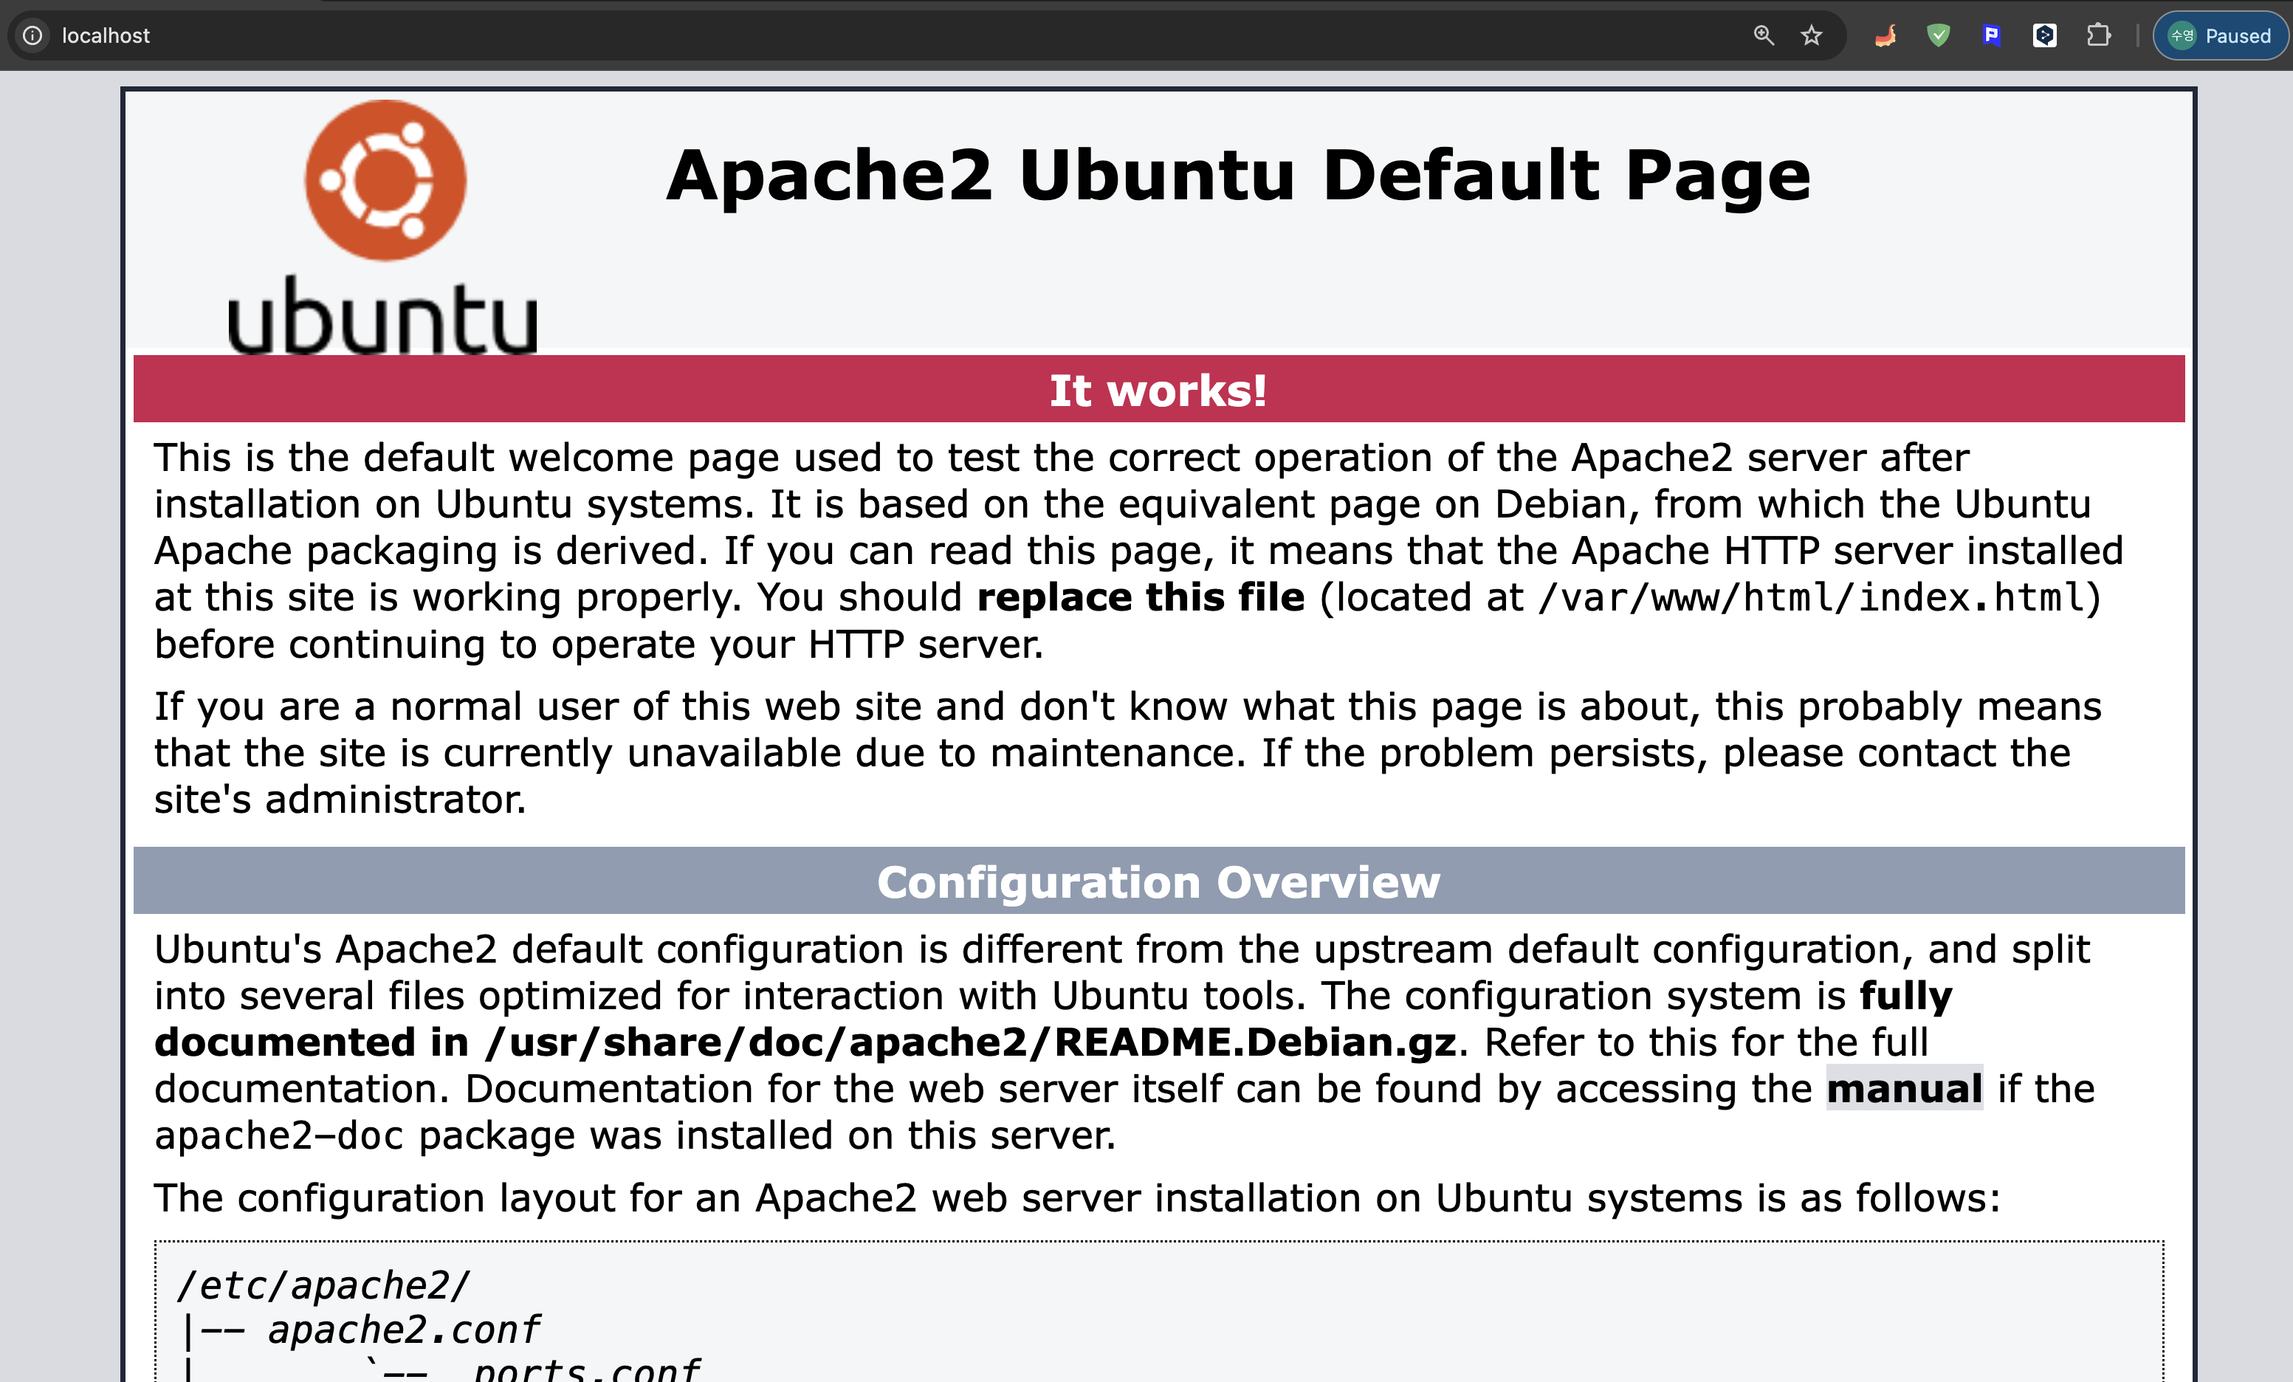Click the Configuration Overview section header
The image size is (2293, 1382).
click(1158, 881)
